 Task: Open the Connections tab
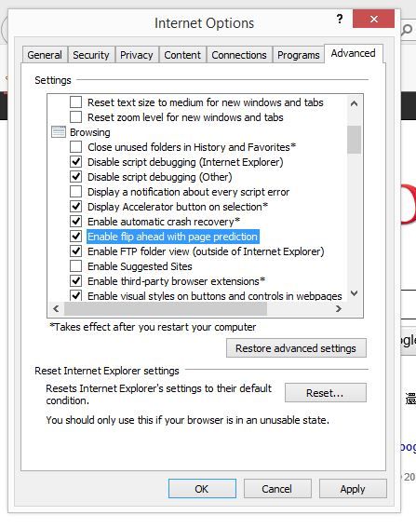click(239, 55)
